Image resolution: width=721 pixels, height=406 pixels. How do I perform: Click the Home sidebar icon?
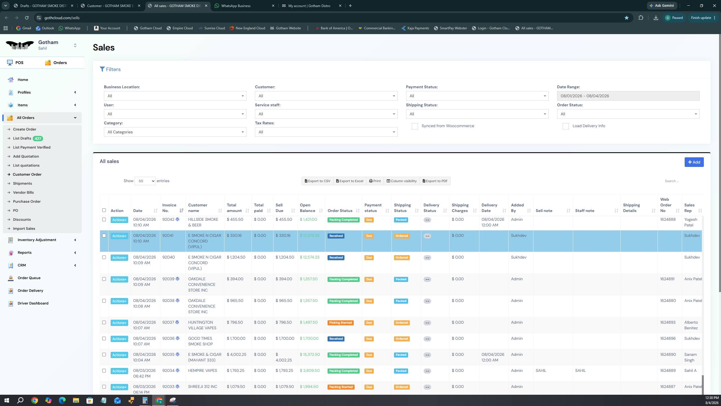11,80
